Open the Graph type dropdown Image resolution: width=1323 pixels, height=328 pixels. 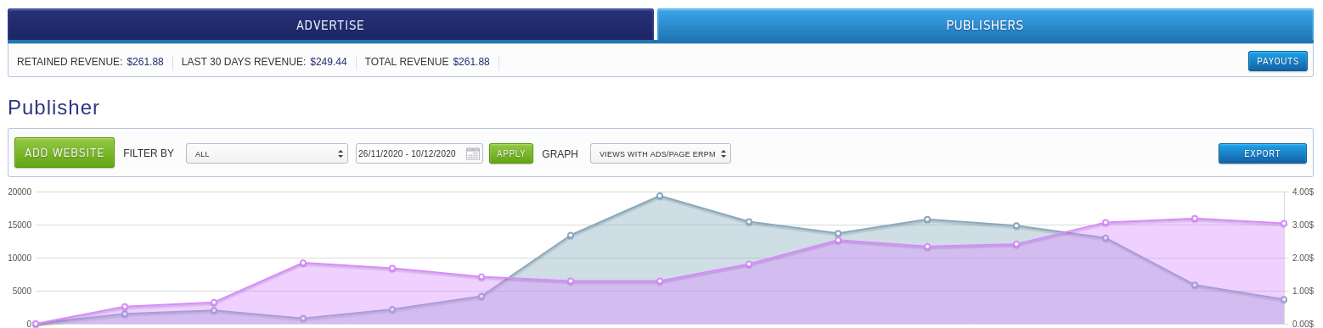point(661,153)
